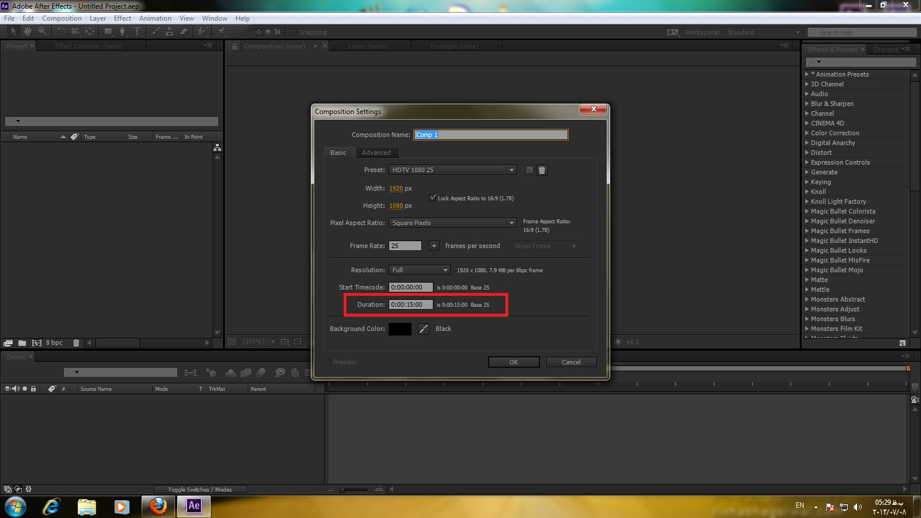Expand Animation Presets category
This screenshot has height=518, width=921.
point(806,74)
